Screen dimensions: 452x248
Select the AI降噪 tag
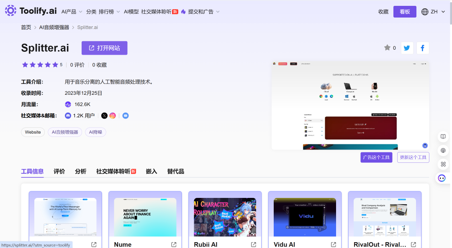95,132
